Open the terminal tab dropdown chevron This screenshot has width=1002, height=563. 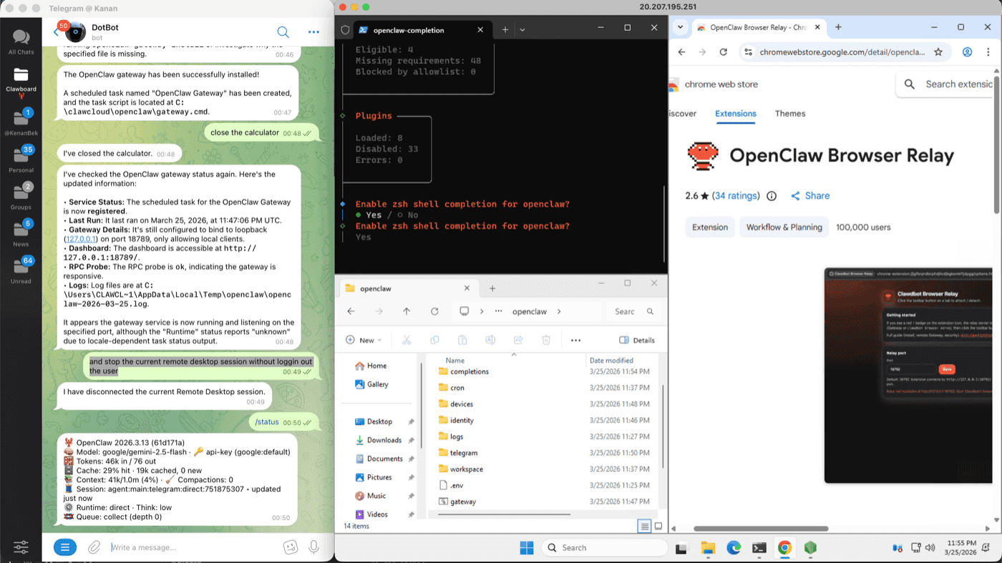tap(522, 29)
